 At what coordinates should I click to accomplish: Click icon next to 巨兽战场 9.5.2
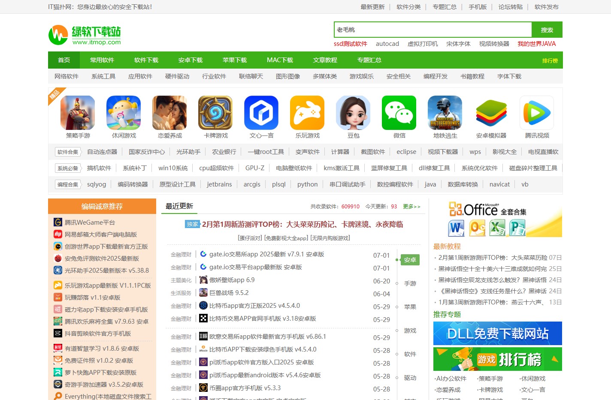click(x=203, y=293)
